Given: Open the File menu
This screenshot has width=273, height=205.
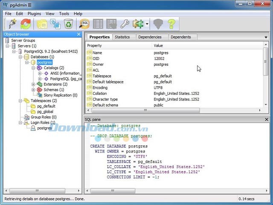Looking at the screenshot, I should (8, 14).
